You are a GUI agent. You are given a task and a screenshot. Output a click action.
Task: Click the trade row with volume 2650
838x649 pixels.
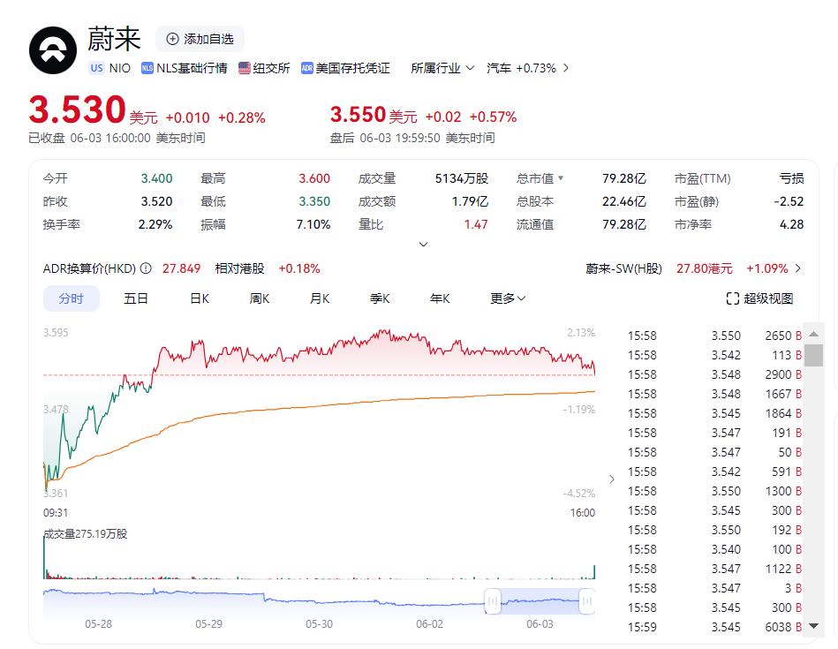714,336
